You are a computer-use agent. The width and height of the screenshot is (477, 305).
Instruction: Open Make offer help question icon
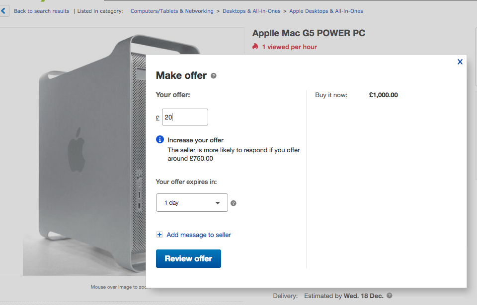coord(214,76)
